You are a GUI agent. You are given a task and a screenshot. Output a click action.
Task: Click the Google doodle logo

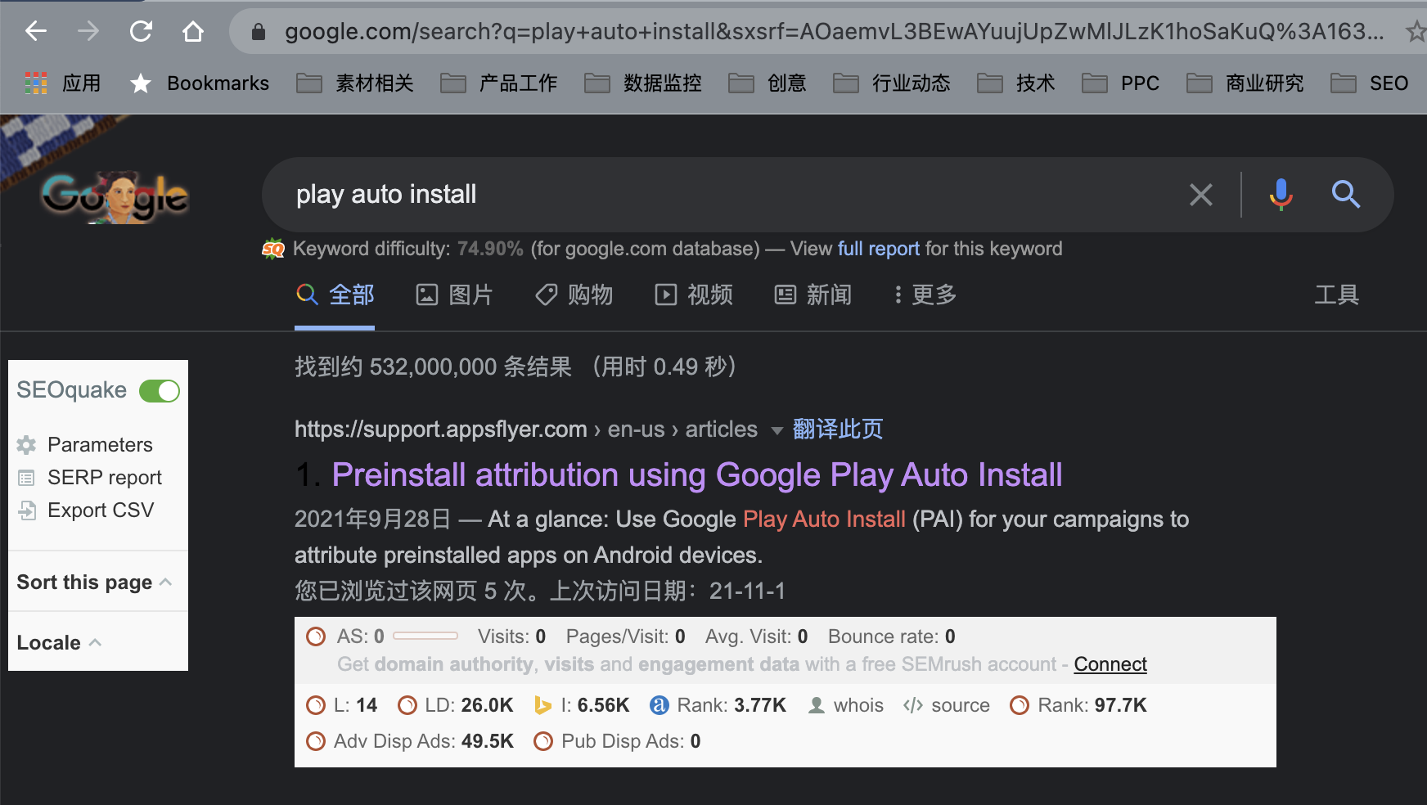point(115,196)
